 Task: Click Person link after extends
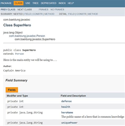[x=20, y=54]
